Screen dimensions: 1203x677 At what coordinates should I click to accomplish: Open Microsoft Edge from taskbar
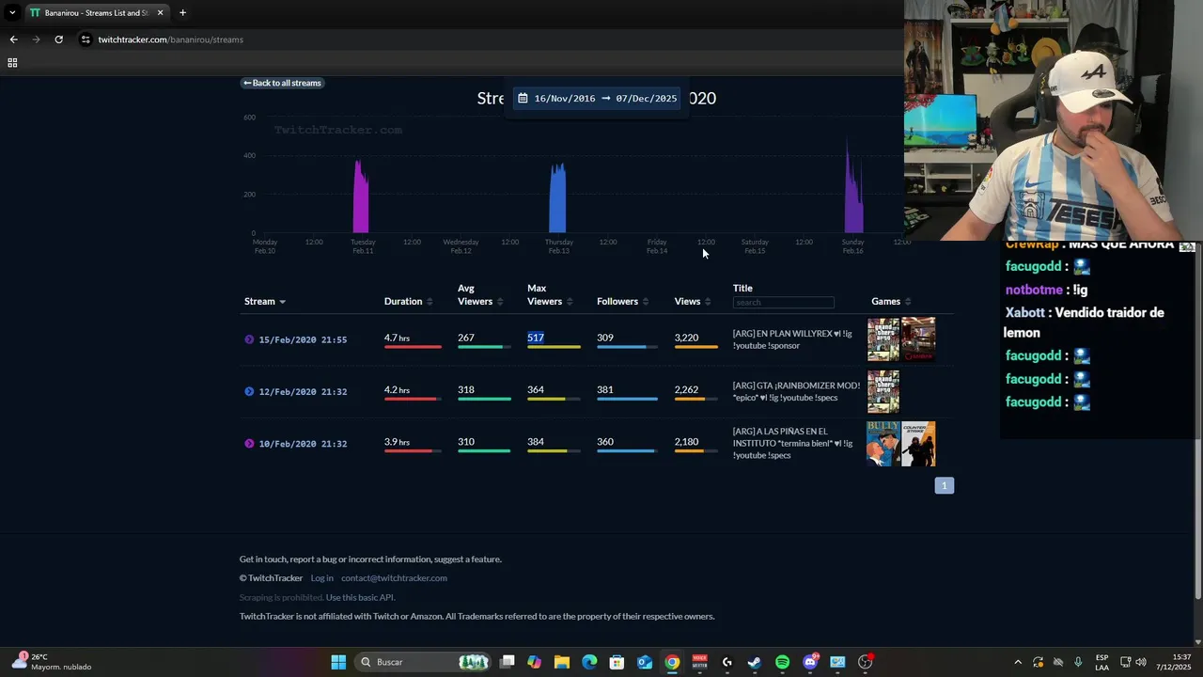(589, 662)
